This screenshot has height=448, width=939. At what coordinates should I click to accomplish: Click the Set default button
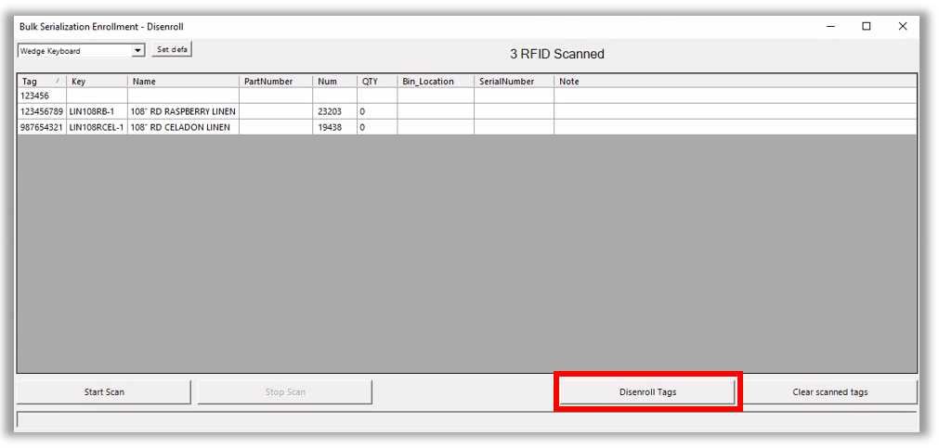tap(172, 50)
